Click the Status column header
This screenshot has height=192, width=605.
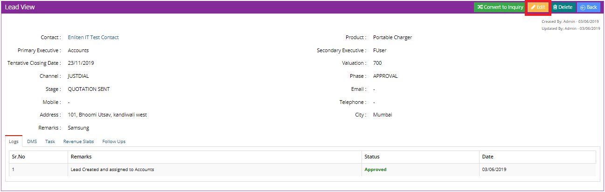(x=372, y=157)
